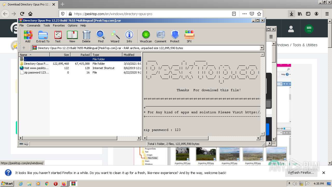The height and width of the screenshot is (187, 332).
Task: Sort file list by Type column
Action: 107,55
